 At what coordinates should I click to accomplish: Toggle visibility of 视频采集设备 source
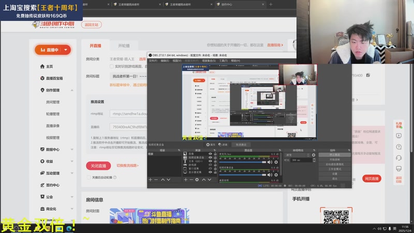coord(210,157)
